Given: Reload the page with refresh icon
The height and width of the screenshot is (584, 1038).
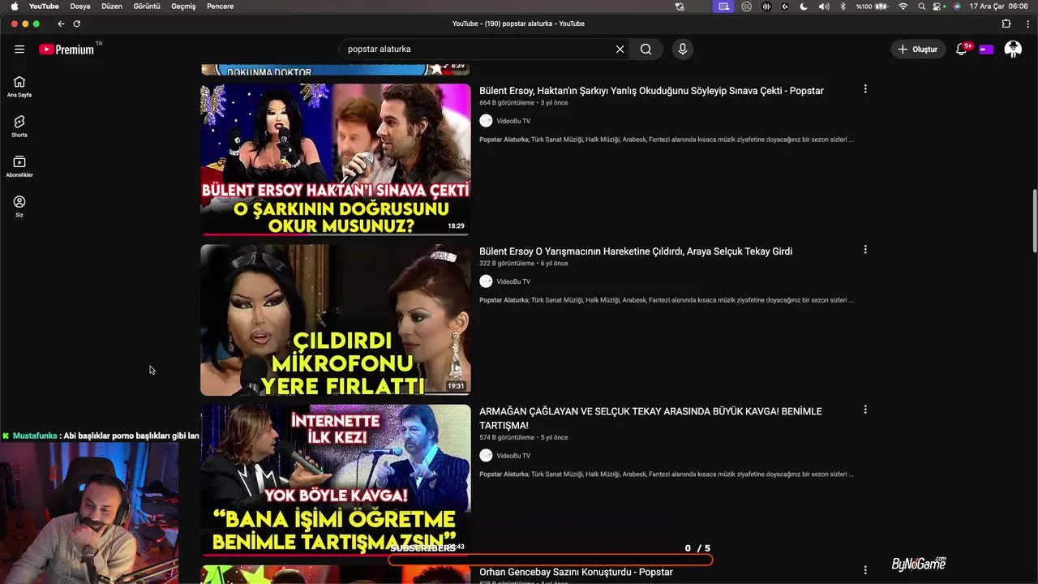Looking at the screenshot, I should (x=77, y=24).
